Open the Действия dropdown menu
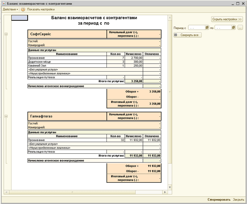Image resolution: width=247 pixels, height=204 pixels. (10, 10)
